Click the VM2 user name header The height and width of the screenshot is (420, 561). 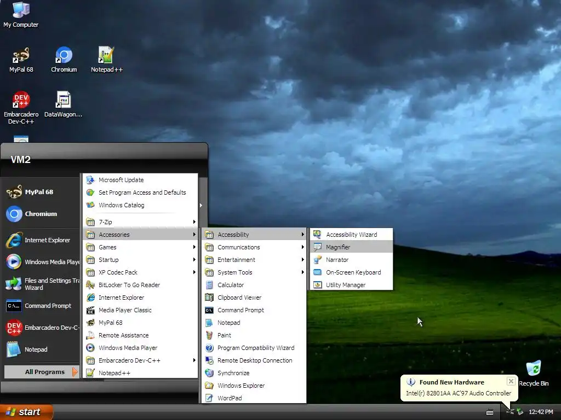(x=20, y=160)
